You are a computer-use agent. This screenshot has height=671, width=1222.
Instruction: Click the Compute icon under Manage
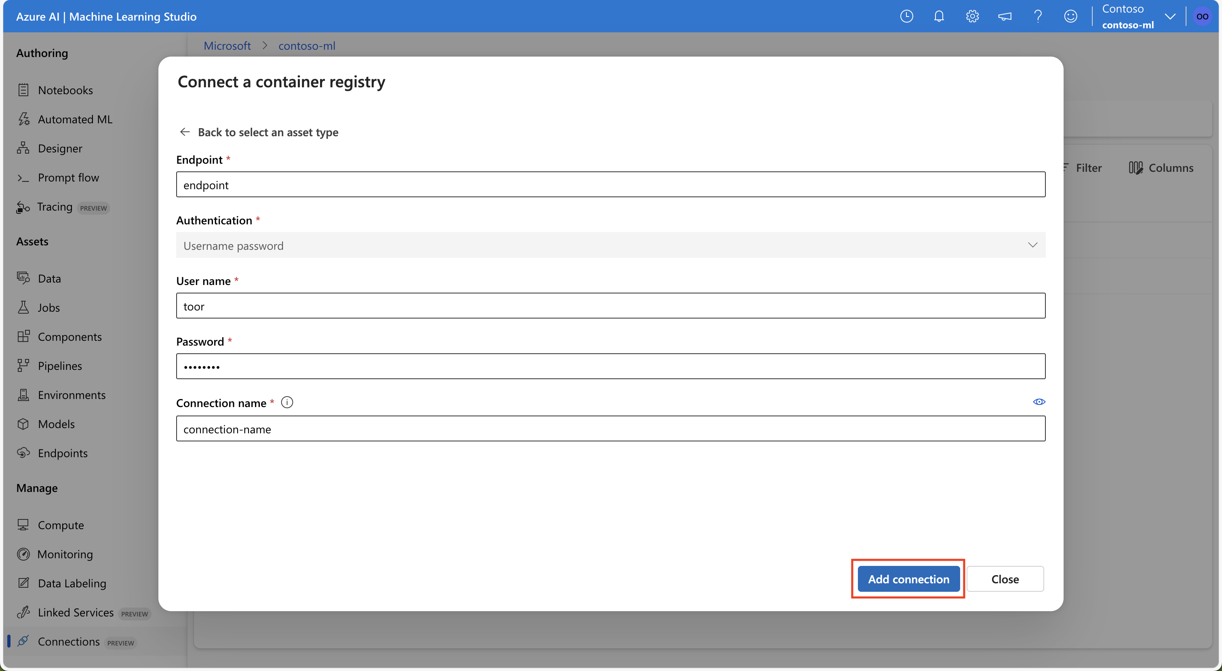click(x=23, y=524)
